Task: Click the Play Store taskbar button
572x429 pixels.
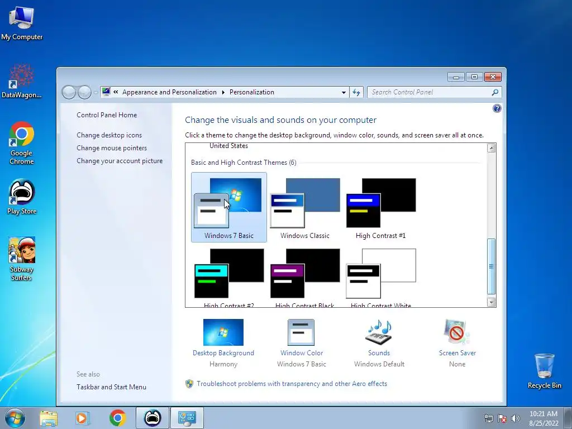Action: tap(152, 418)
